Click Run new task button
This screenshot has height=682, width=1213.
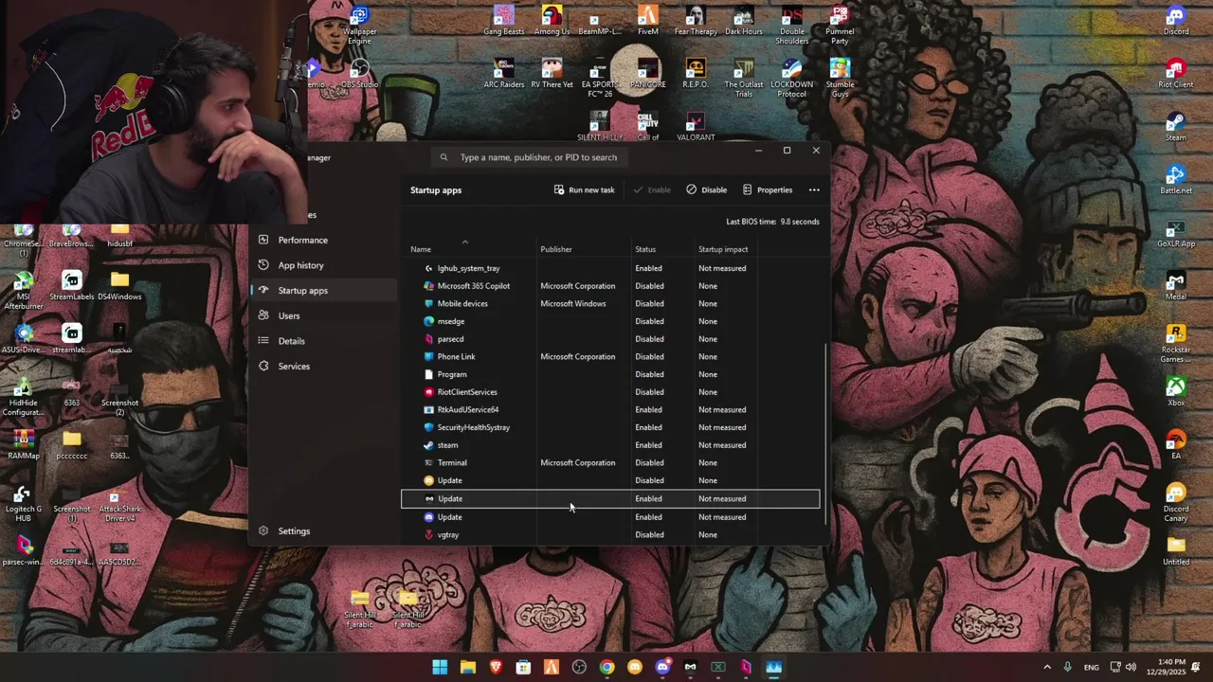coord(585,189)
